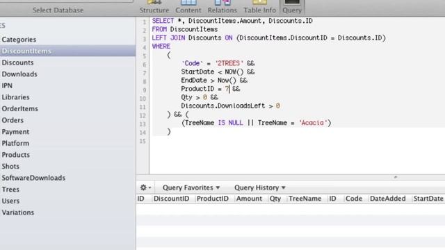
Task: Click the gear action menu icon
Action: [145, 187]
